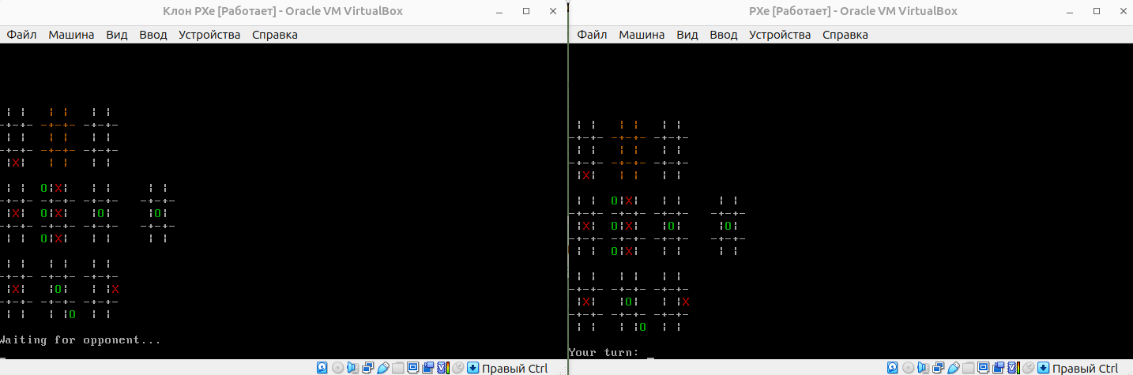1133x375 pixels.
Task: Click mouse integration icon in right PXe status bar
Action: [1028, 368]
